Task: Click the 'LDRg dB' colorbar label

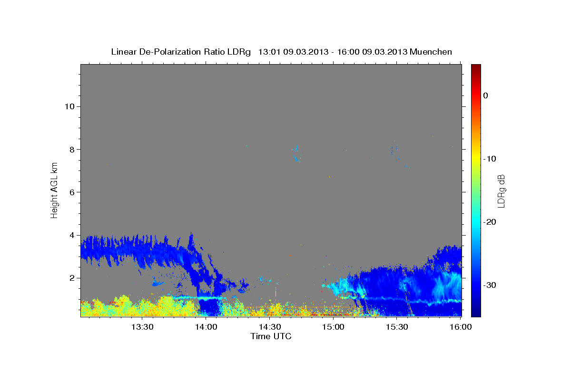Action: point(501,190)
